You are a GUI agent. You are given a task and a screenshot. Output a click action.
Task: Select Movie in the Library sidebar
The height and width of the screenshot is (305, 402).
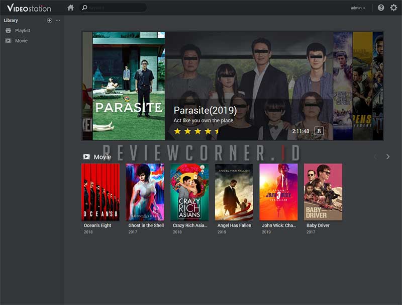(21, 41)
